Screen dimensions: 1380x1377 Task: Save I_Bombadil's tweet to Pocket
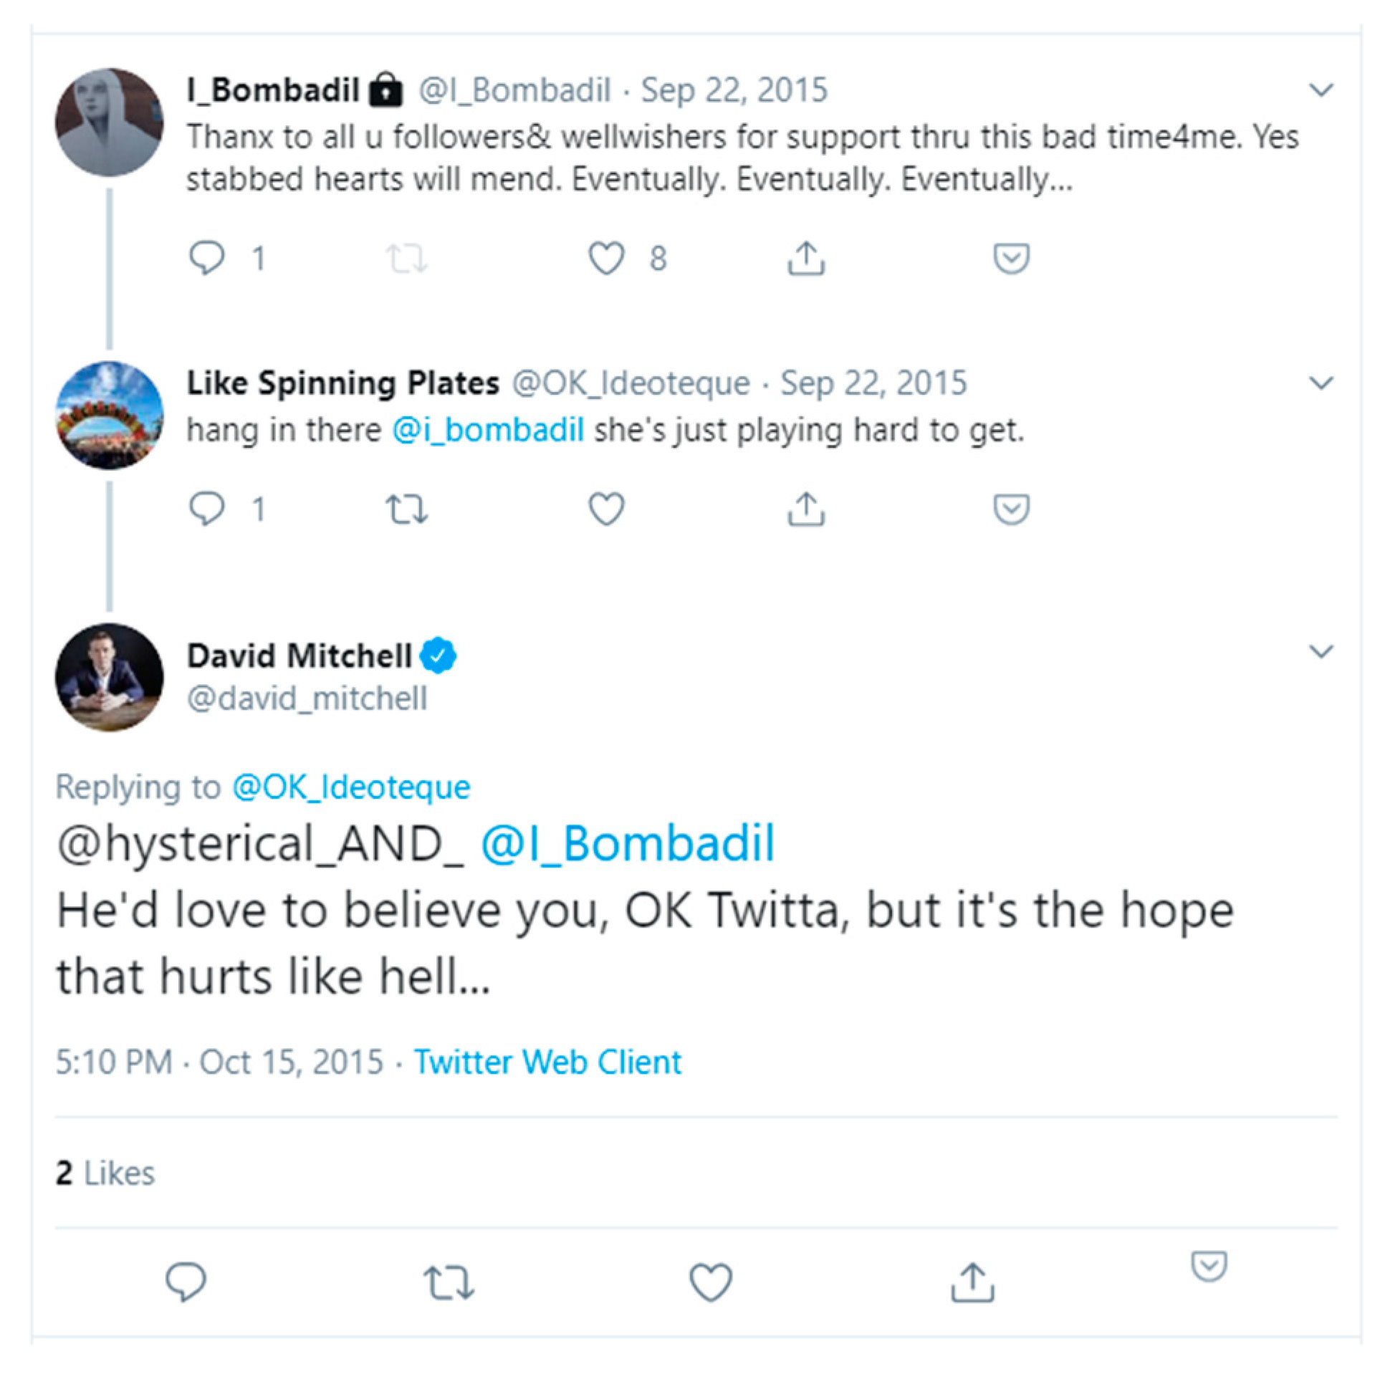click(1011, 258)
